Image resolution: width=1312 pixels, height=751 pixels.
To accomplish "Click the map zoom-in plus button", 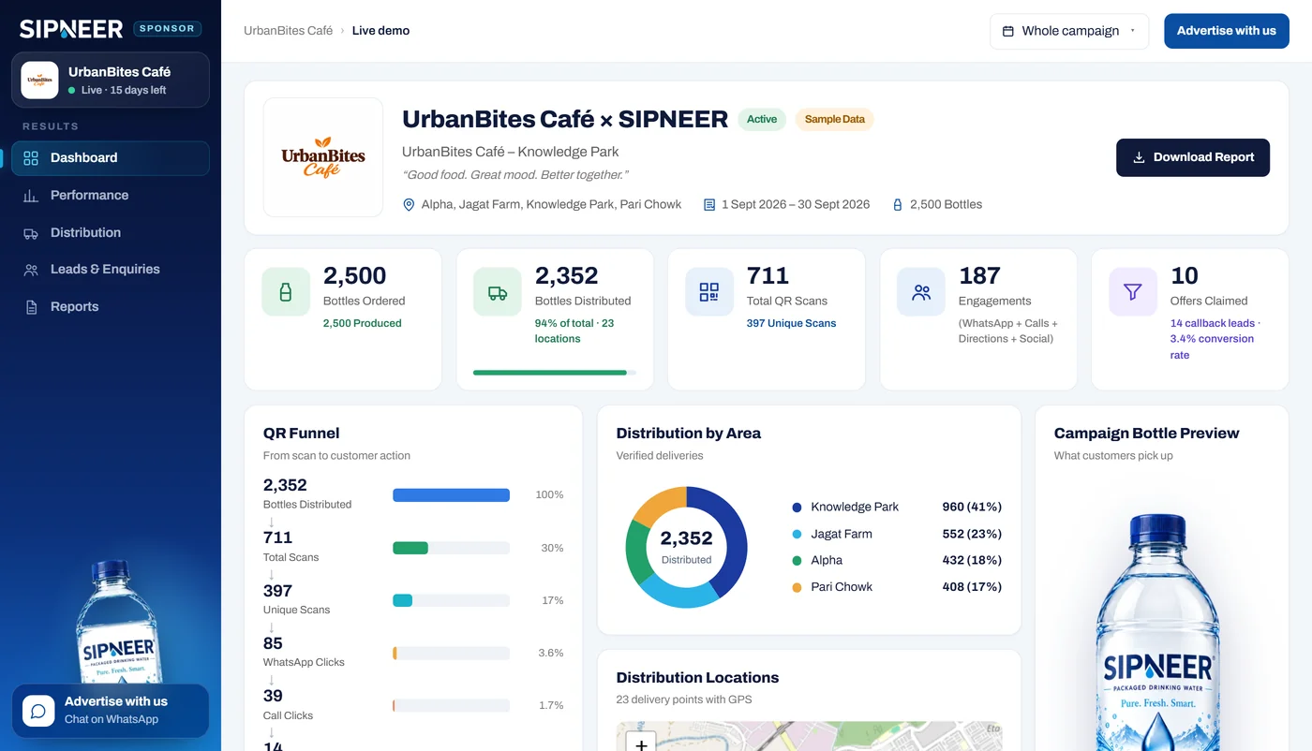I will point(641,744).
